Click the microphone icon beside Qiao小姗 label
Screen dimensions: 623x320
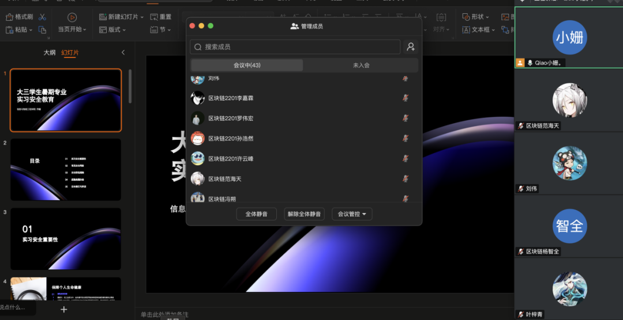point(530,63)
